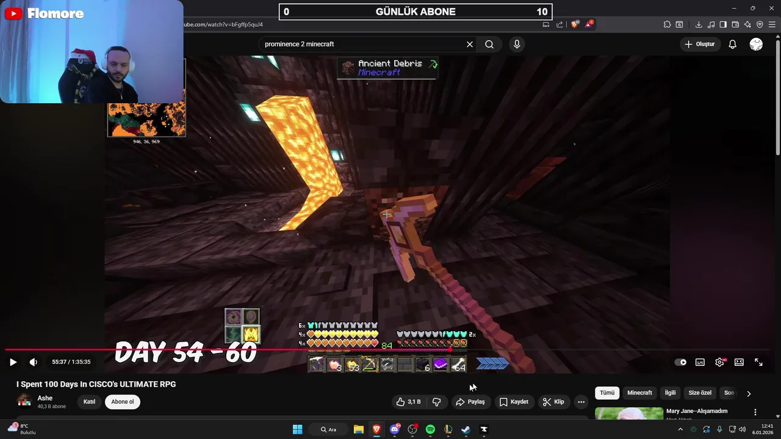
Task: Show next filter chips with arrow
Action: pos(749,393)
